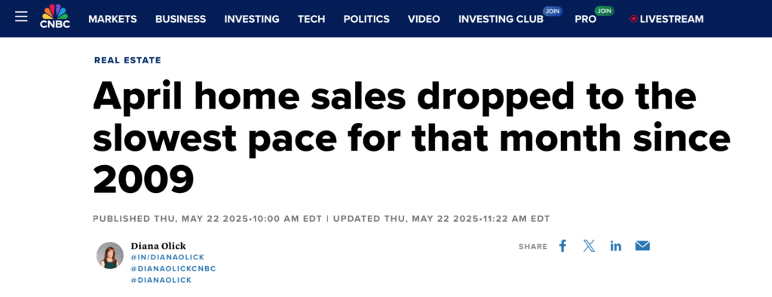Share article on Facebook

click(x=562, y=246)
